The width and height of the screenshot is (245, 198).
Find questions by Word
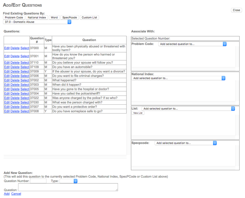tap(54, 17)
